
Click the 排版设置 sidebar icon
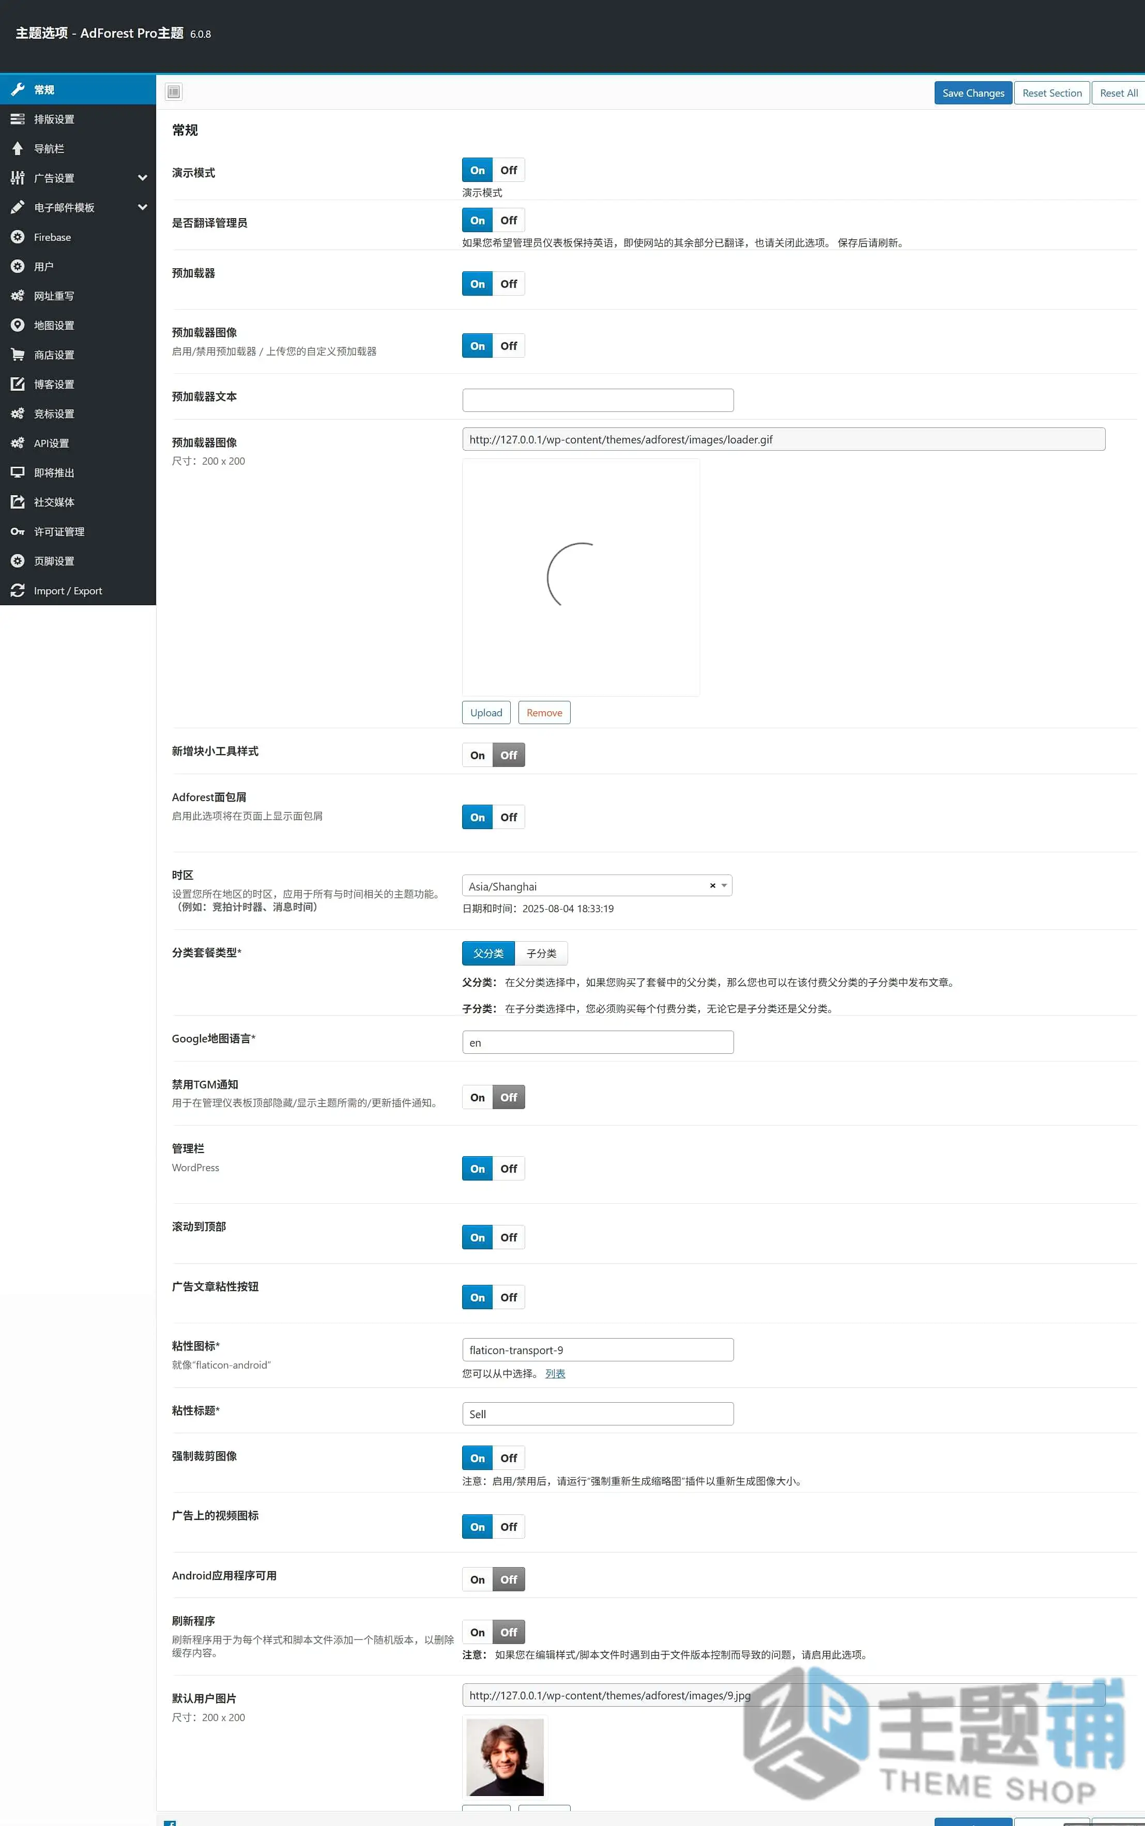tap(18, 119)
